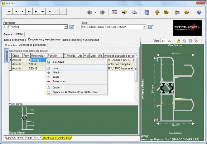This screenshot has width=207, height=144.
Task: Click the STRUGAL logo image
Action: click(x=187, y=28)
